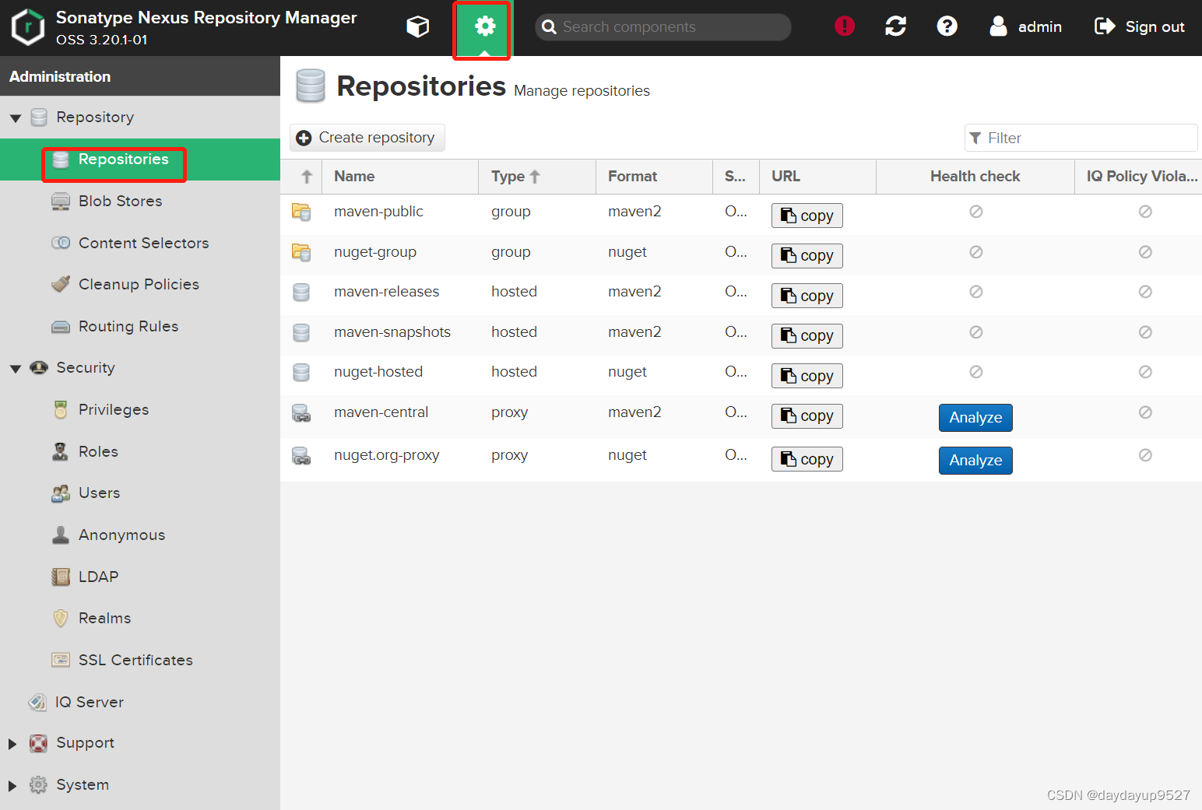Open the admin user account
Image resolution: width=1202 pixels, height=810 pixels.
[1026, 26]
